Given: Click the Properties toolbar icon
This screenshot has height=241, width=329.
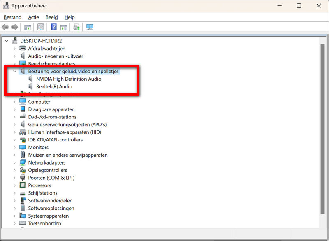Looking at the screenshot, I should pos(41,27).
